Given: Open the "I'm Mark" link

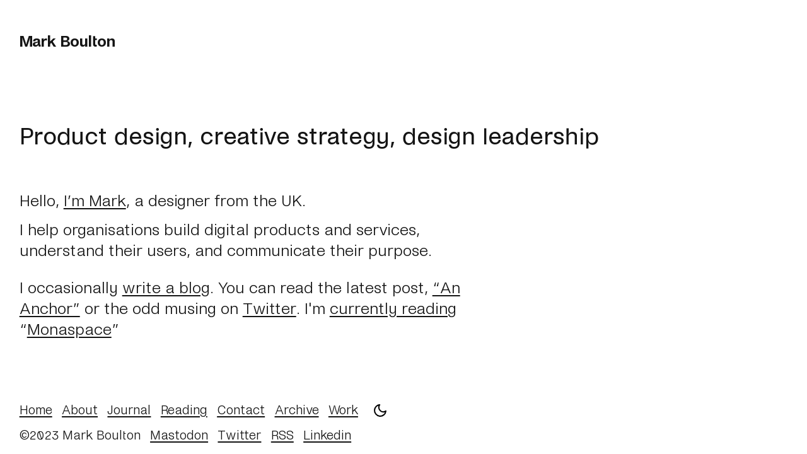Looking at the screenshot, I should point(95,201).
